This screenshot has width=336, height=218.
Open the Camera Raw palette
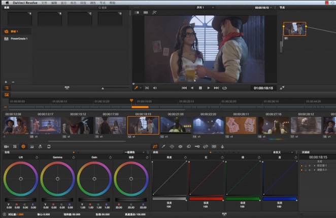click(7, 147)
